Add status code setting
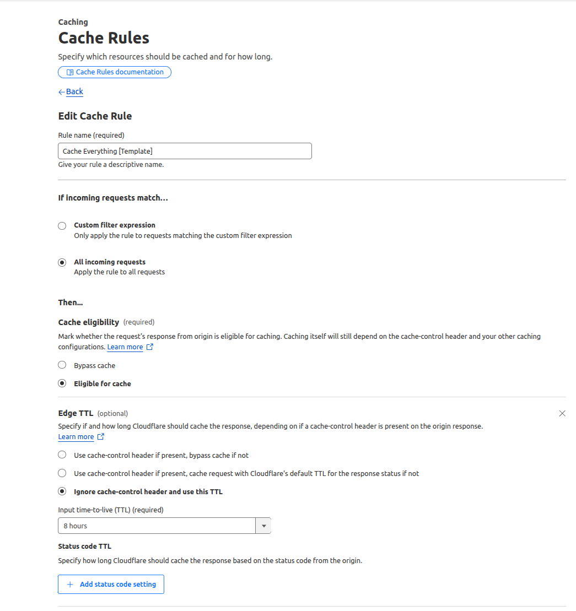 point(117,585)
